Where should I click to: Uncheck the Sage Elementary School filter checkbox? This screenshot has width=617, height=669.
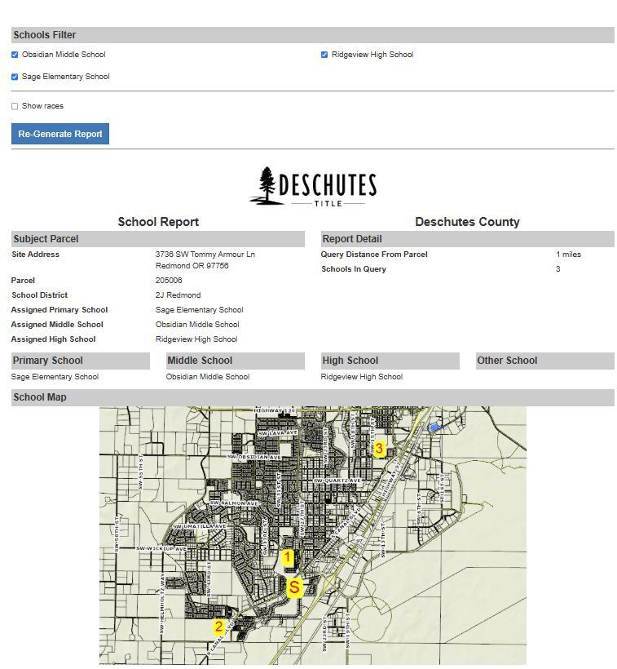click(15, 77)
